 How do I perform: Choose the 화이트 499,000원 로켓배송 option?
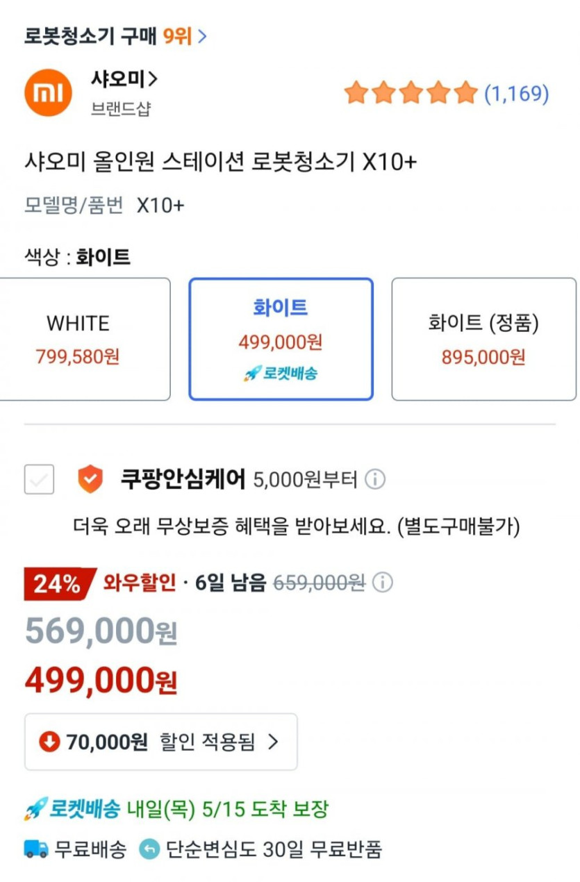coord(281,339)
